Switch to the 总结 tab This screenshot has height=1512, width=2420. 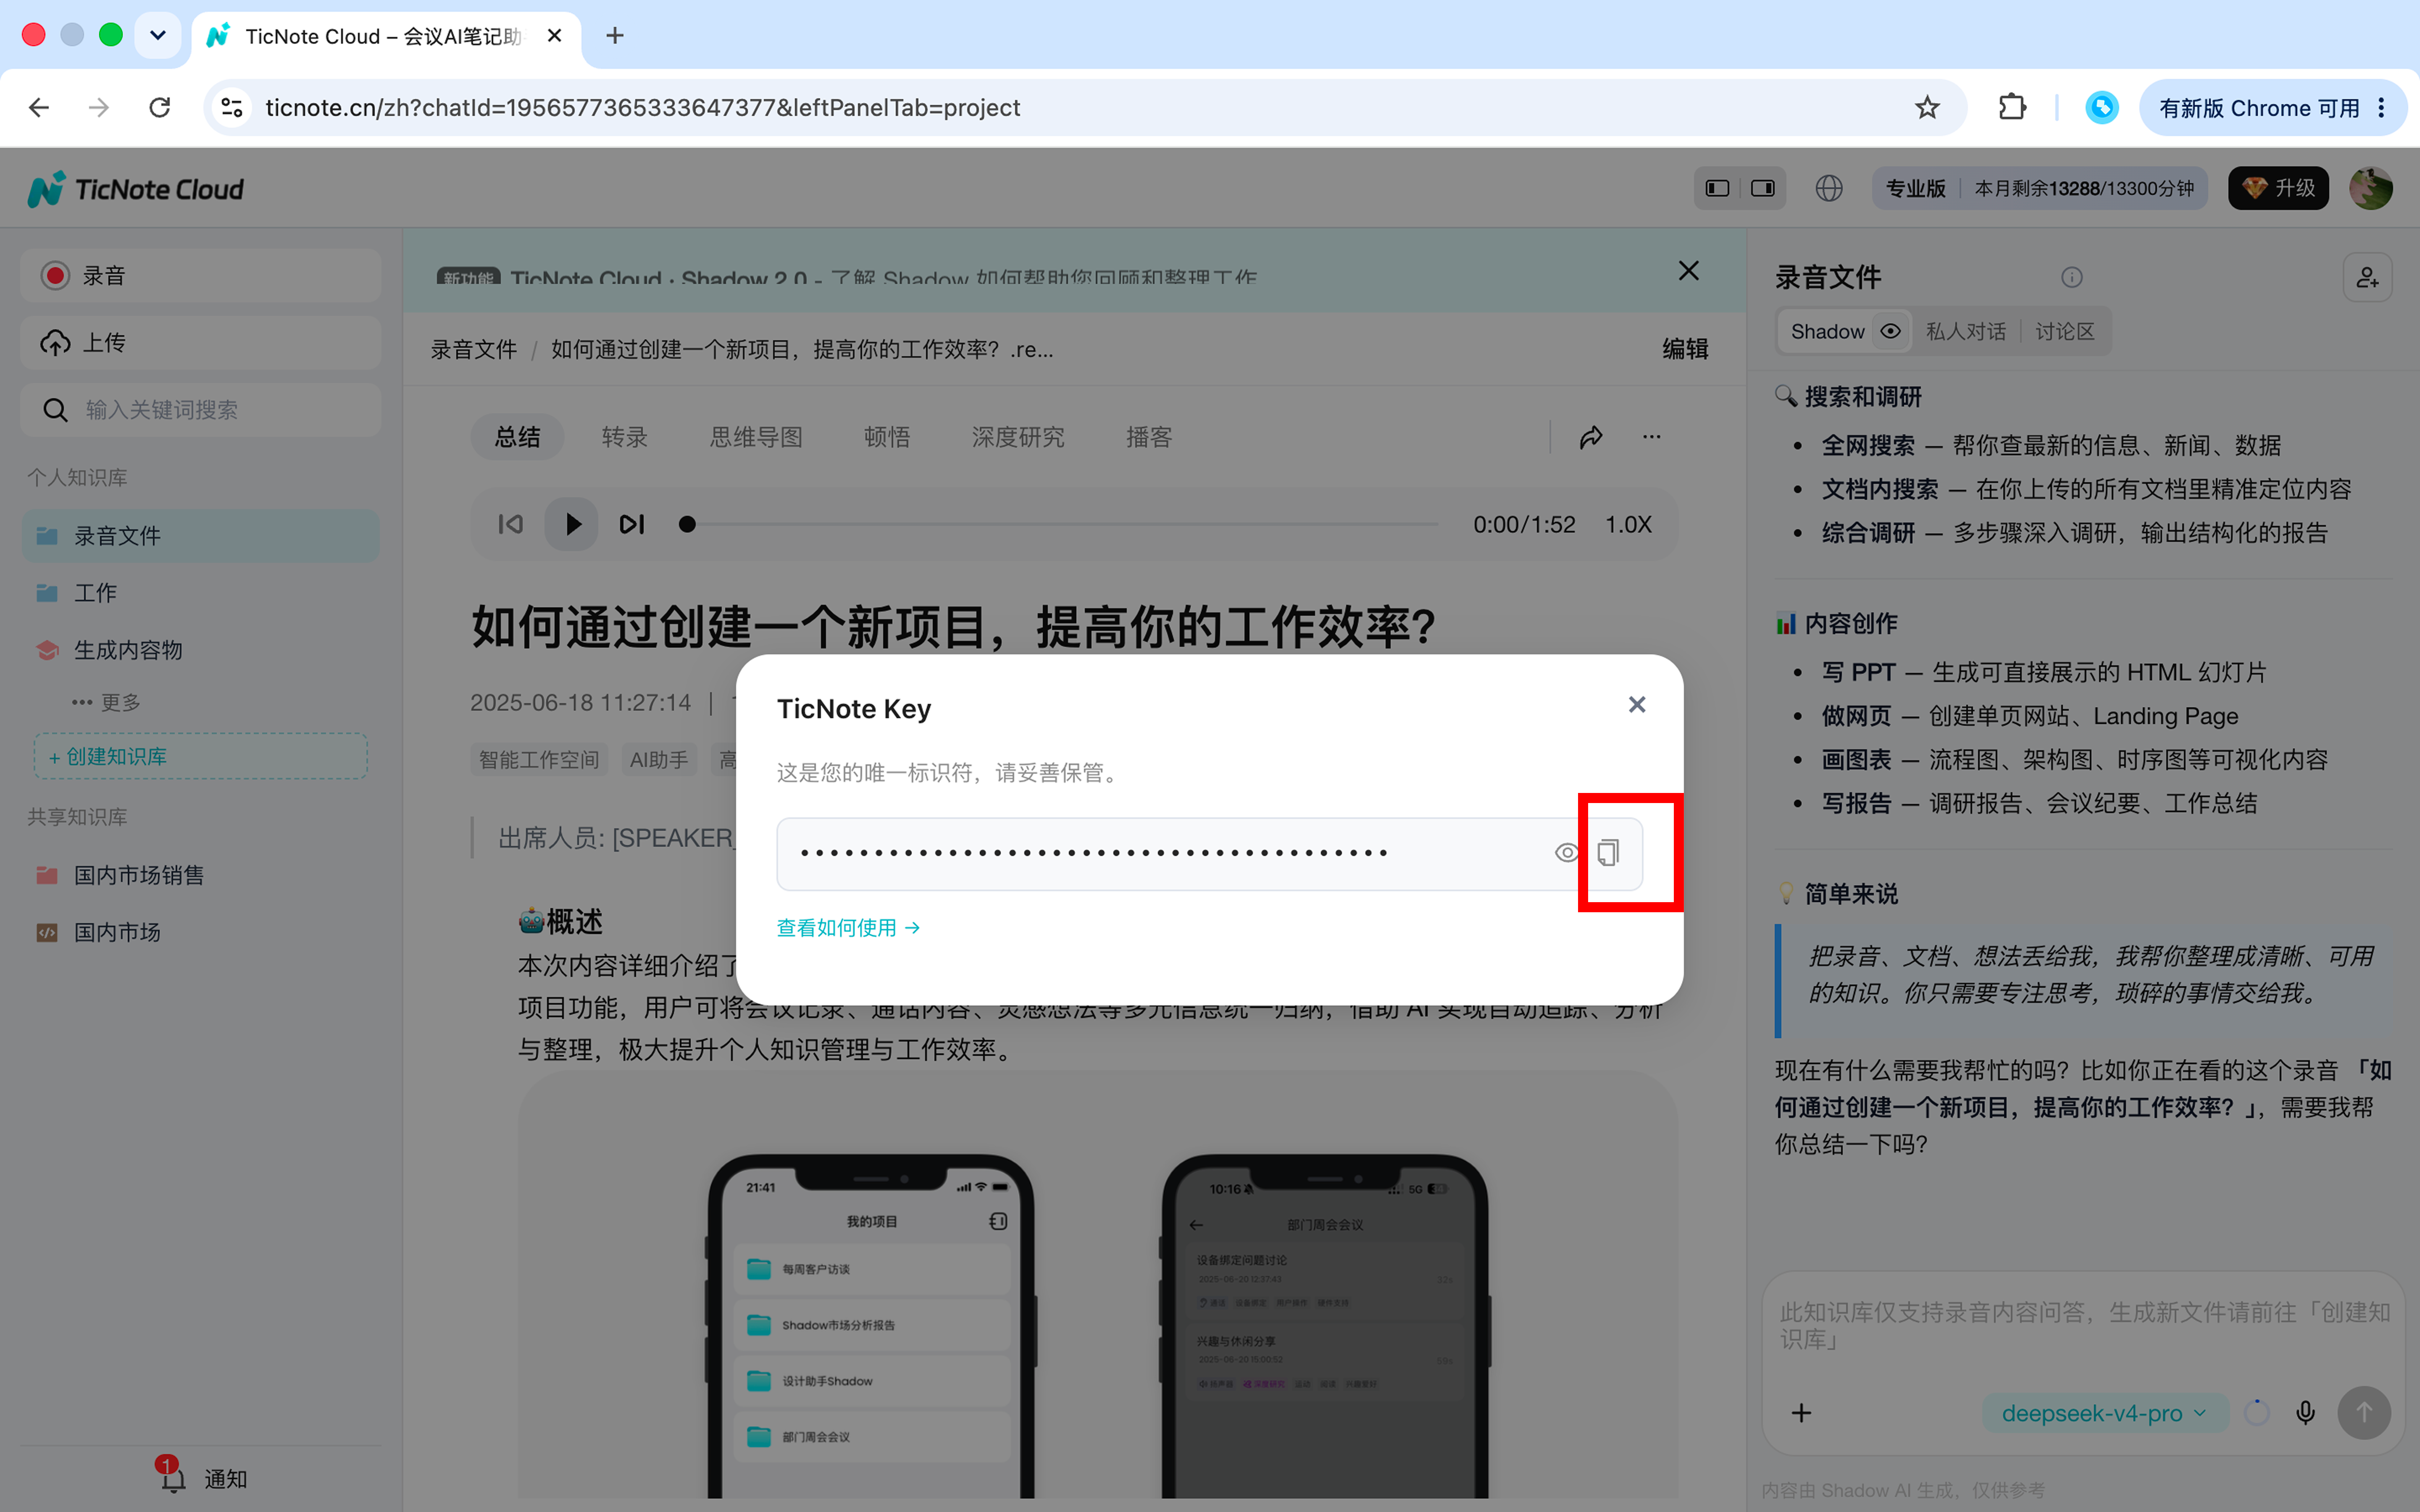(x=517, y=437)
